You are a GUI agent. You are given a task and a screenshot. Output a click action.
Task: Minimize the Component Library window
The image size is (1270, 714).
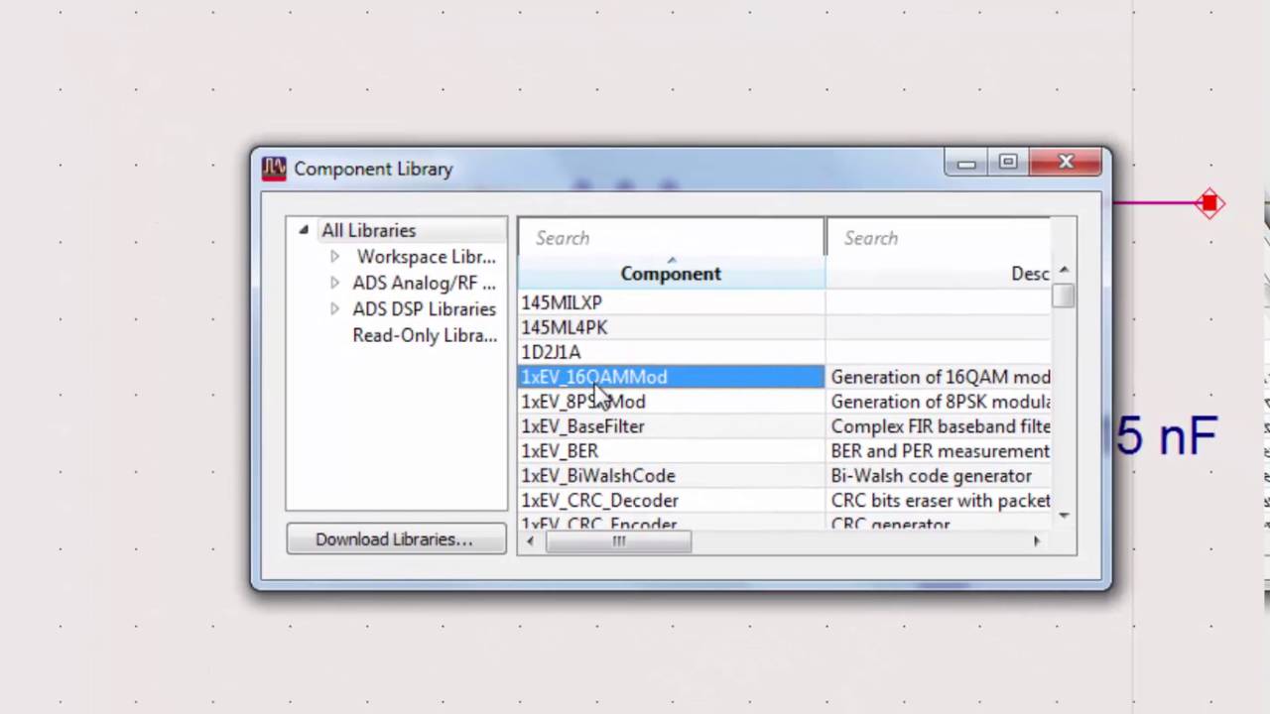pos(966,163)
